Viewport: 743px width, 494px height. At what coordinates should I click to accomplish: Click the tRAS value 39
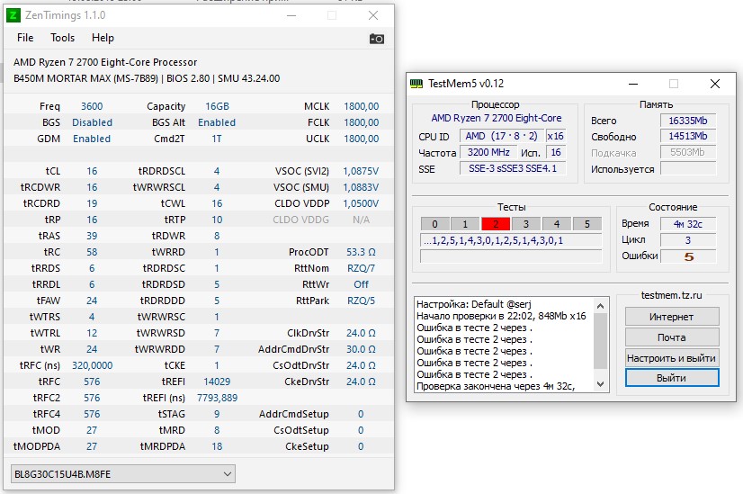pos(92,236)
